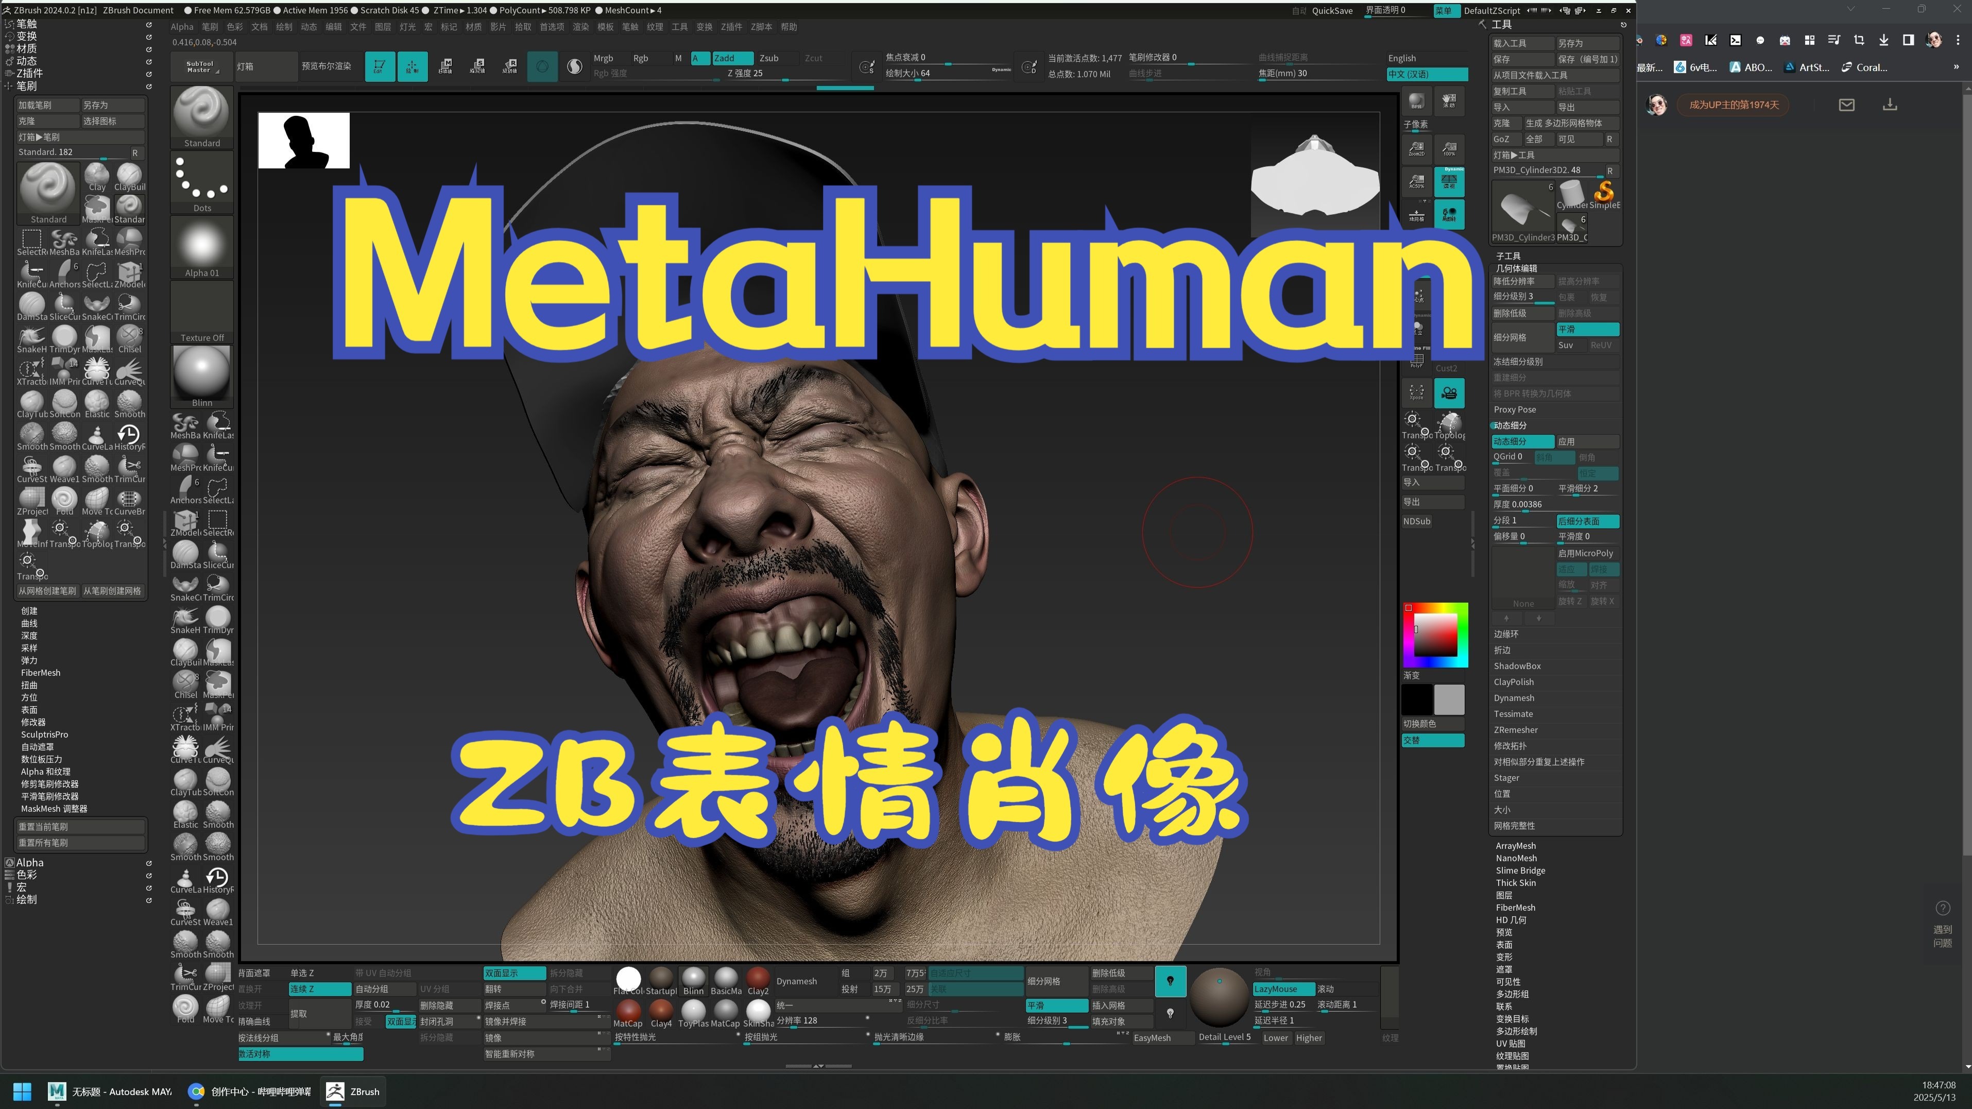The image size is (1972, 1109).
Task: Open the Alpha menu in top bar
Action: 182,27
